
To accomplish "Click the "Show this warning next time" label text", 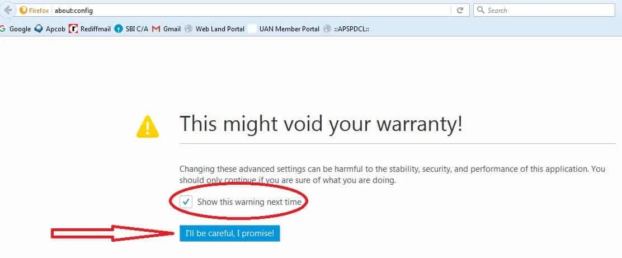I will [249, 201].
